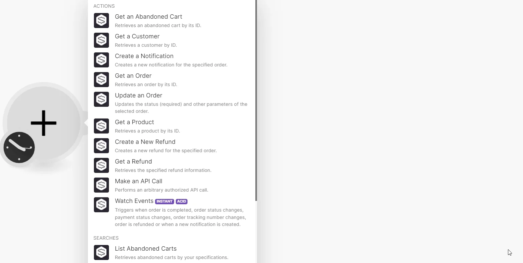Click the module list vertical scrollbar
This screenshot has width=523, height=263.
256,100
